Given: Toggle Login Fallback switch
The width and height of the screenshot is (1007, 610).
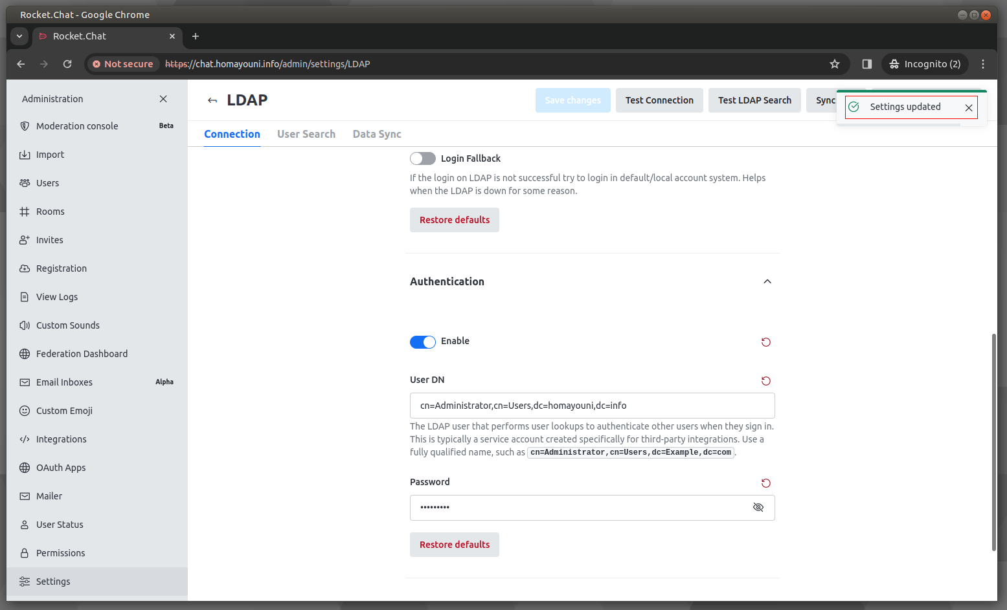Looking at the screenshot, I should point(423,158).
